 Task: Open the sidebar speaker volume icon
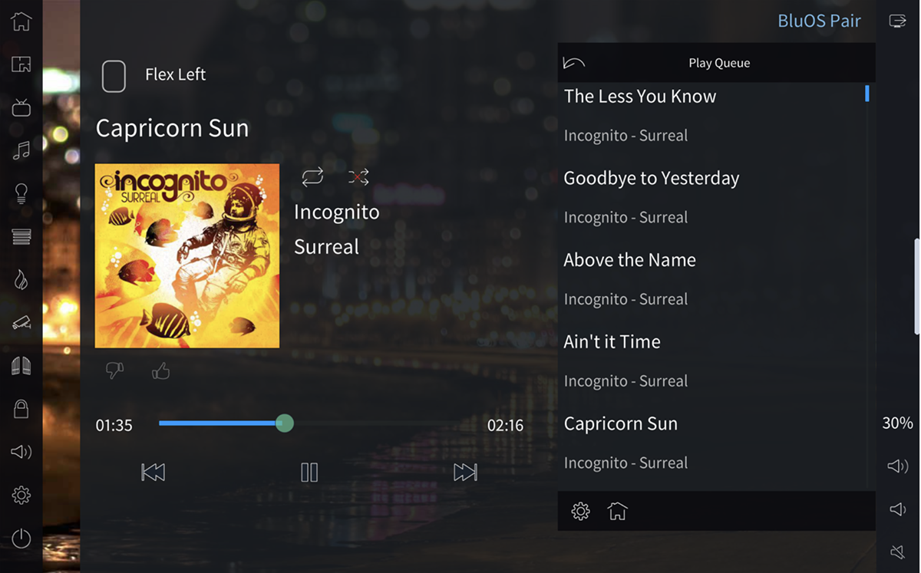click(21, 452)
